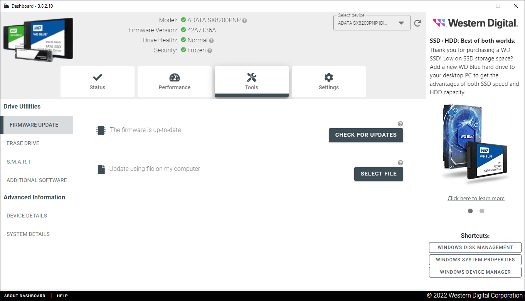
Task: Open Windows Disk Management shortcut
Action: coord(475,247)
